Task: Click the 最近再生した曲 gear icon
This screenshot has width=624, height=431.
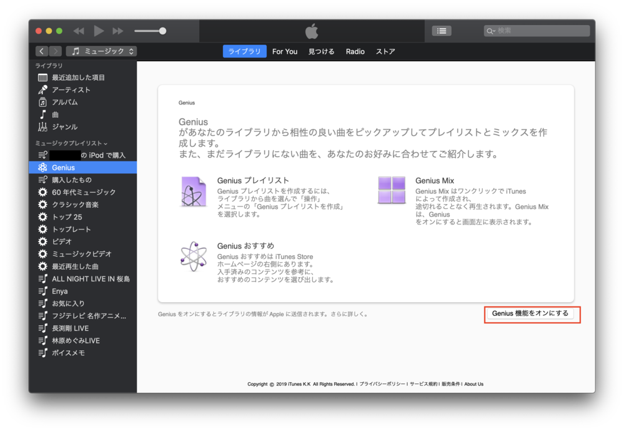Action: pos(42,266)
